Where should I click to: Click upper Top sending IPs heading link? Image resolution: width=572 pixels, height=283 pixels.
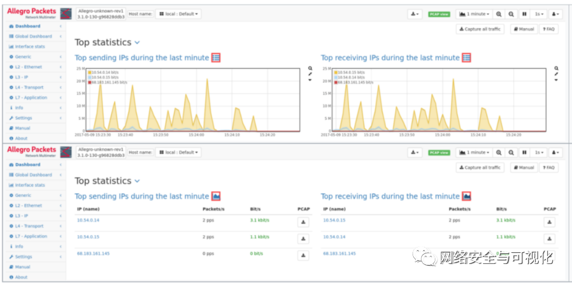click(142, 58)
